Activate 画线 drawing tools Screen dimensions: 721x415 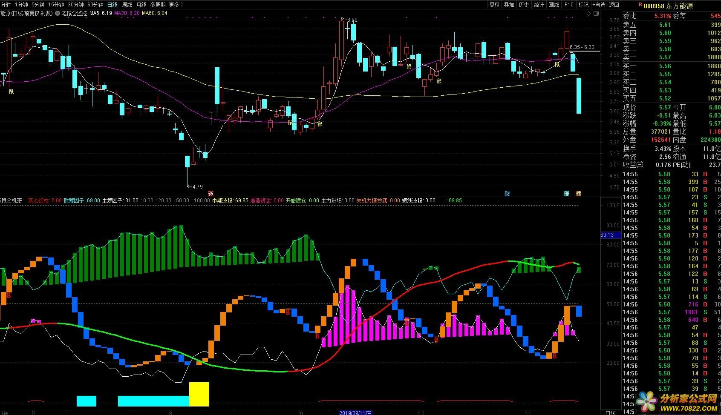tap(554, 5)
